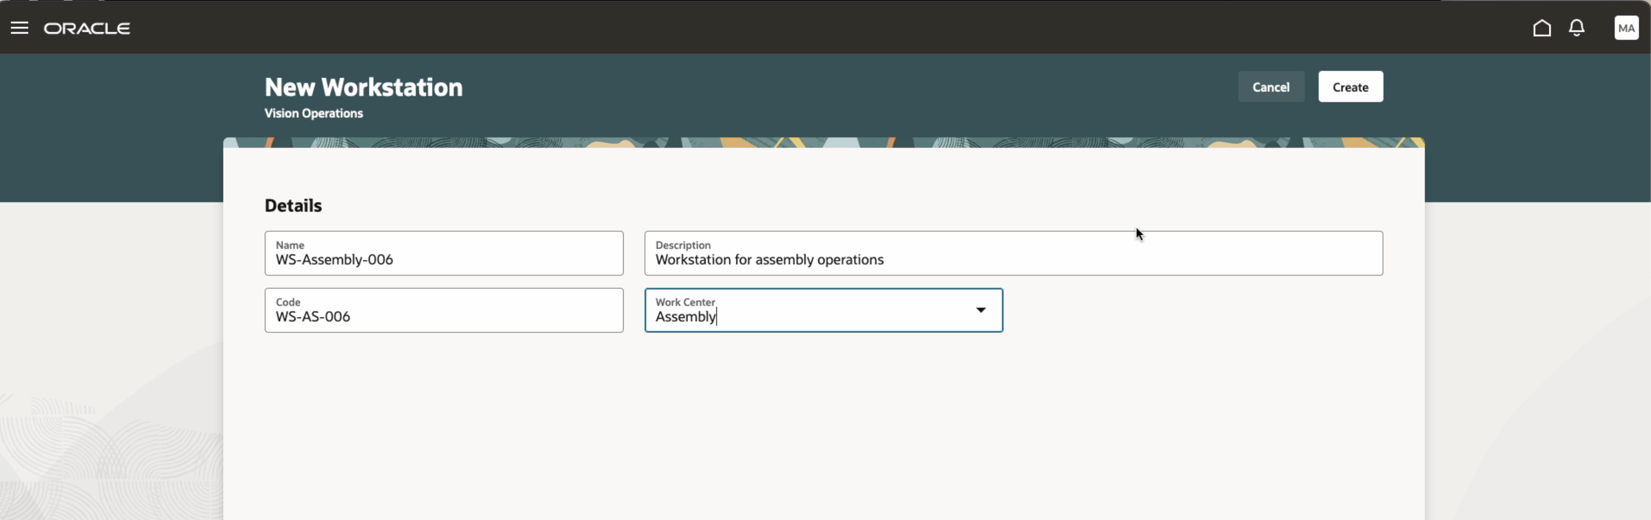Open the MA user profile menu
Screen dimensions: 1651x520
tap(1626, 28)
